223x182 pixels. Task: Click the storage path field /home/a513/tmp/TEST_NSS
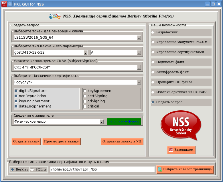point(102,169)
